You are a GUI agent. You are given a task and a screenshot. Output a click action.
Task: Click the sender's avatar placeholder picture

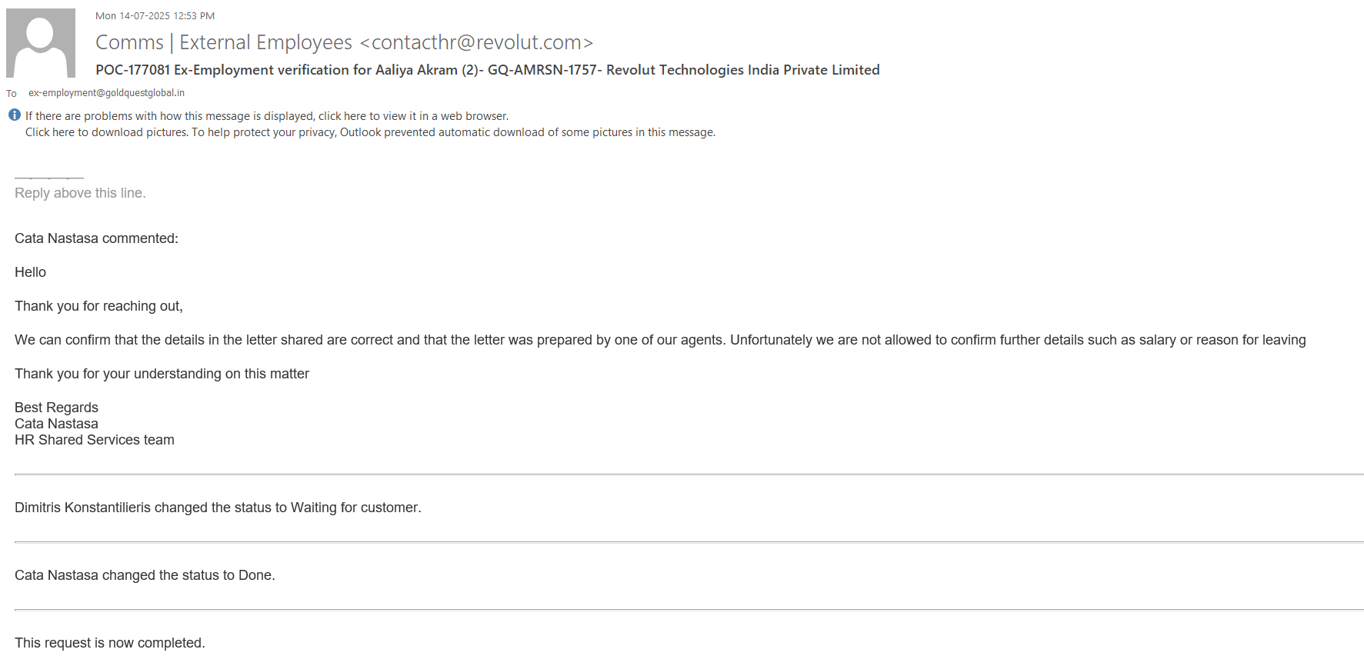click(41, 43)
